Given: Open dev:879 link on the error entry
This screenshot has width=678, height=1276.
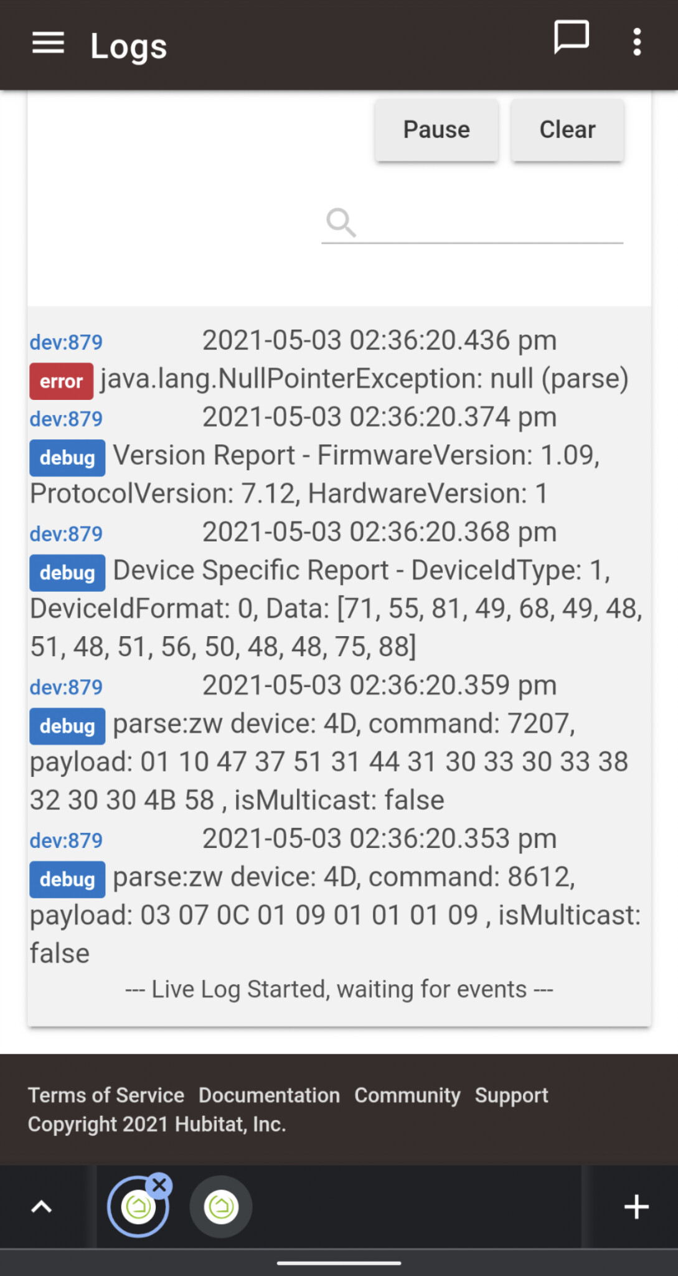Looking at the screenshot, I should tap(66, 342).
